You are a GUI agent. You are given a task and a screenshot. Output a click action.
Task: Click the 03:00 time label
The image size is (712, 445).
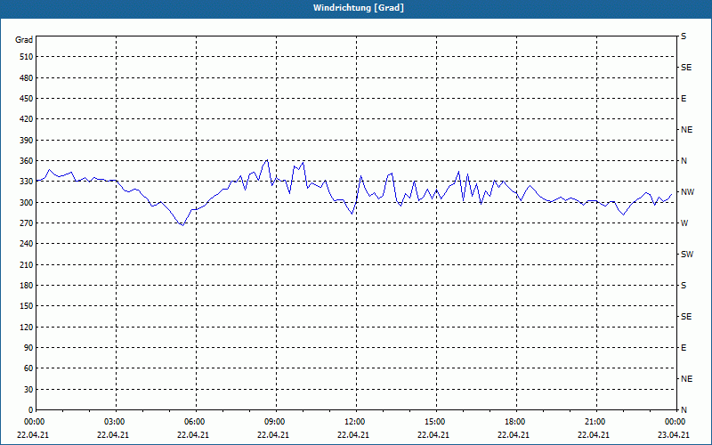[x=115, y=422]
